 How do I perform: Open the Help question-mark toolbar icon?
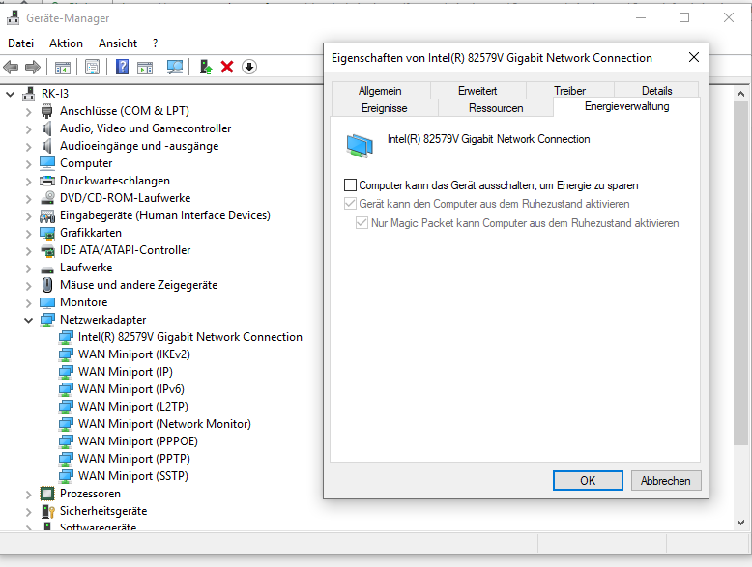(123, 67)
